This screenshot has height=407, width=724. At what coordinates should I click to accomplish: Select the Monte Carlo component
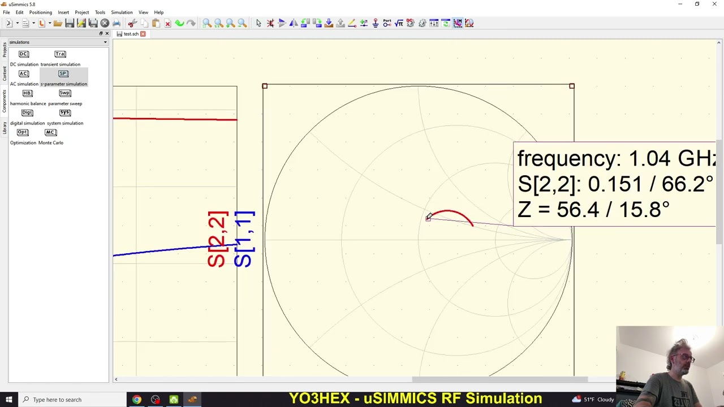click(51, 137)
